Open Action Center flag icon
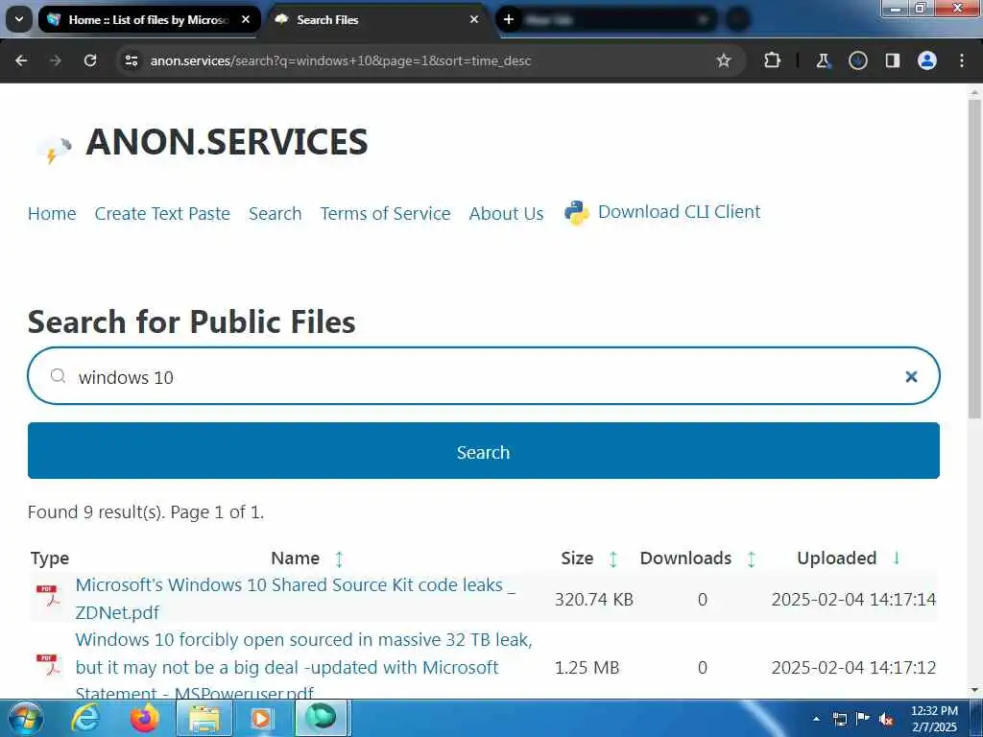The image size is (983, 737). coord(863,718)
